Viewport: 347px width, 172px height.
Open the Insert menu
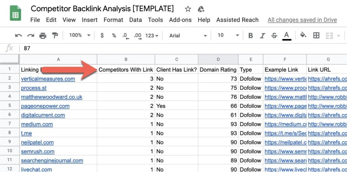(x=89, y=20)
